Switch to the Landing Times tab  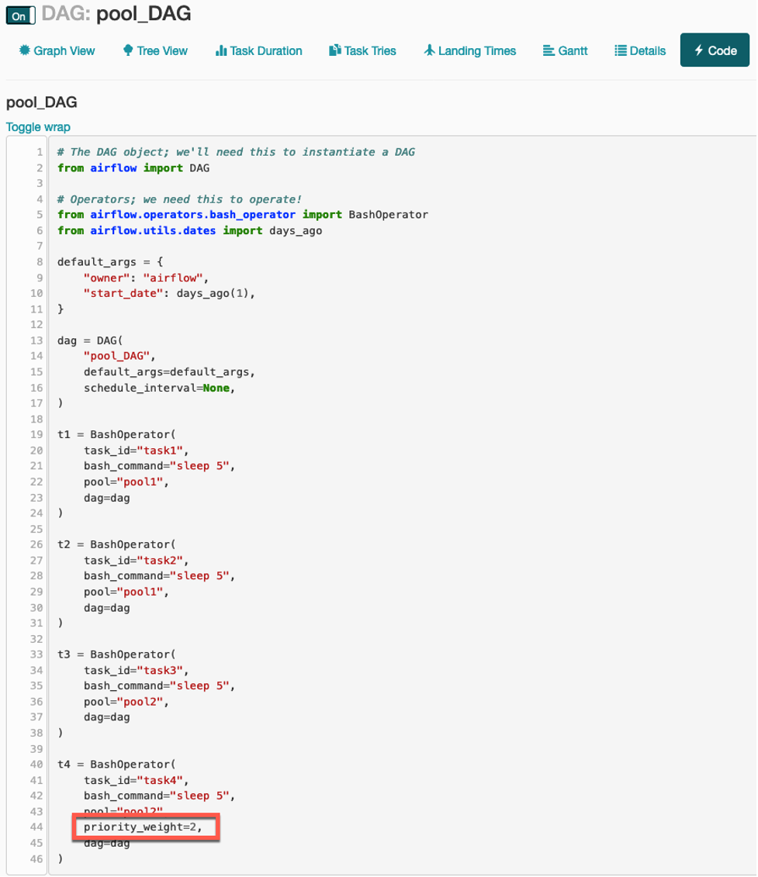pos(476,50)
